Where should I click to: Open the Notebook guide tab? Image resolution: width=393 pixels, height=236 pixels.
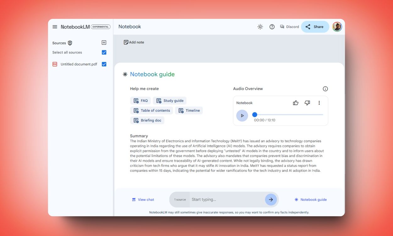tap(310, 199)
